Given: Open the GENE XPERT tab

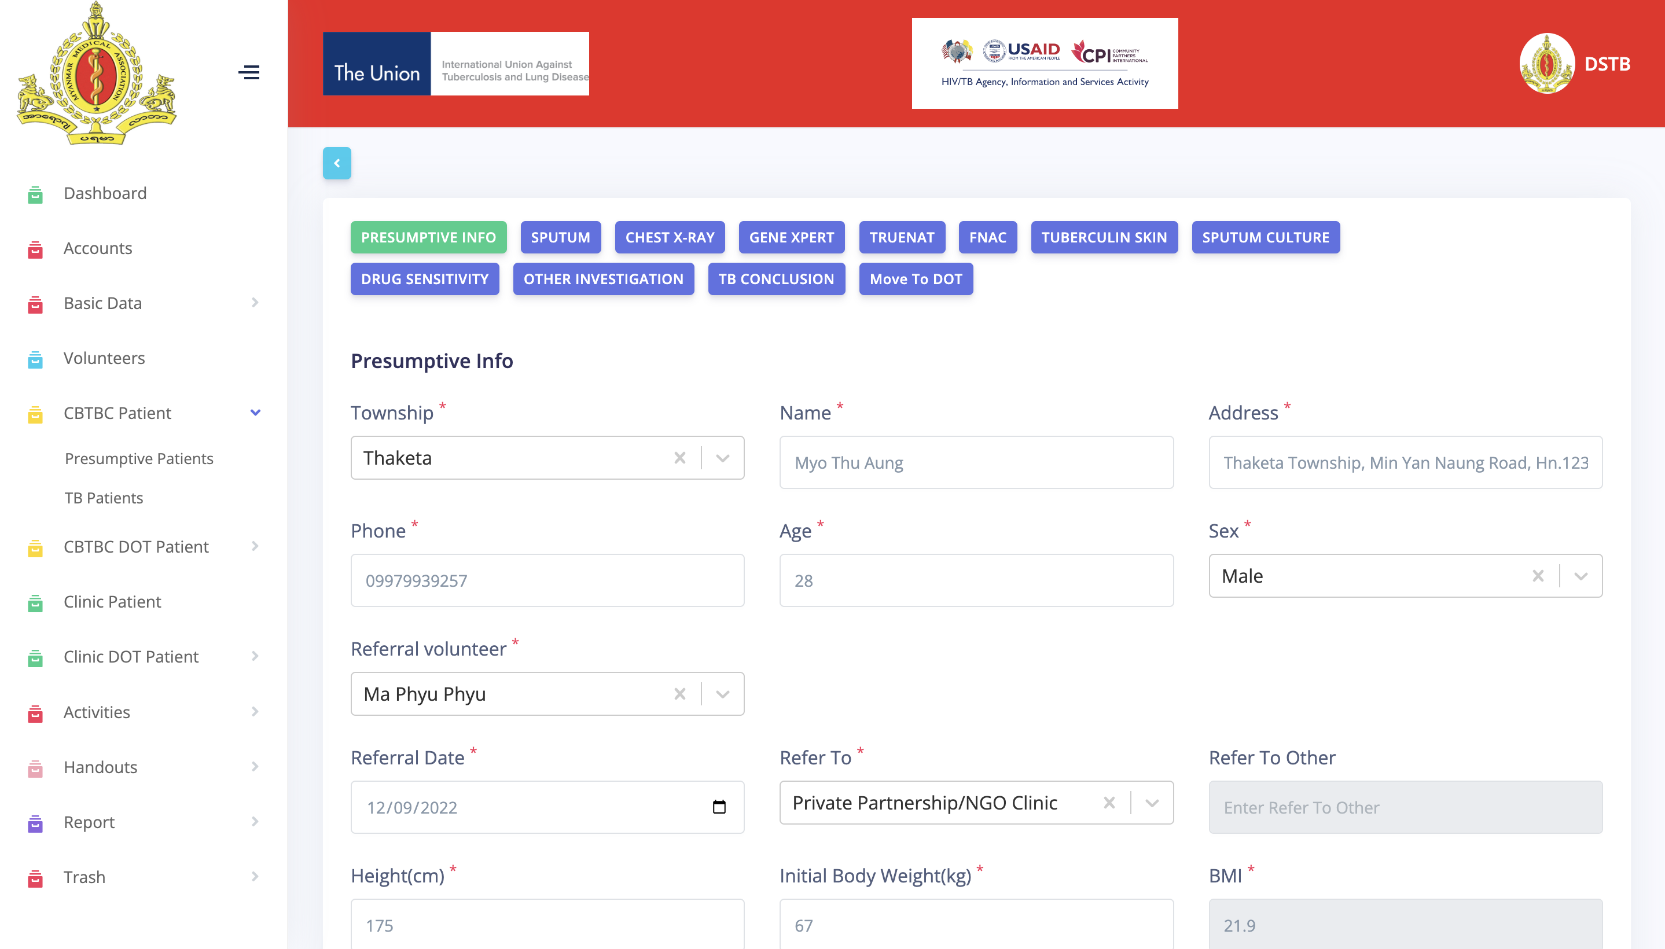Looking at the screenshot, I should (791, 237).
